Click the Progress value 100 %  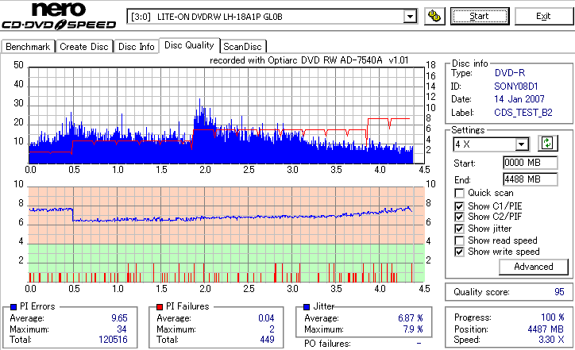tap(553, 317)
